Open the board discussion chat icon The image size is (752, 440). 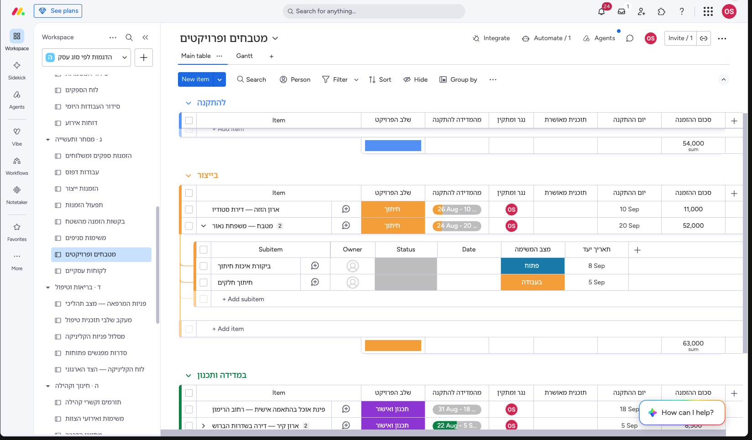tap(630, 38)
